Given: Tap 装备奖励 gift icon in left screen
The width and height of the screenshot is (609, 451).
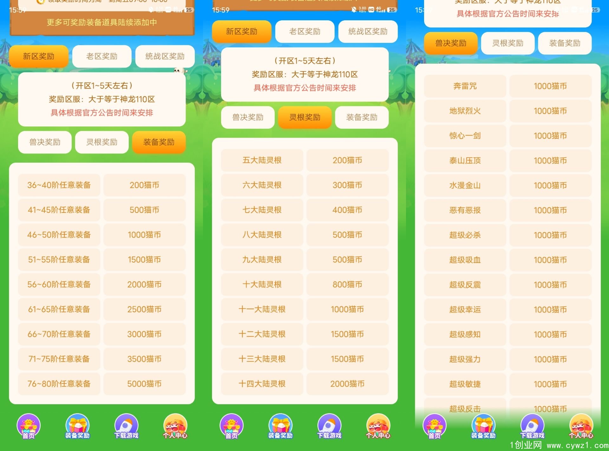Looking at the screenshot, I should click(77, 426).
